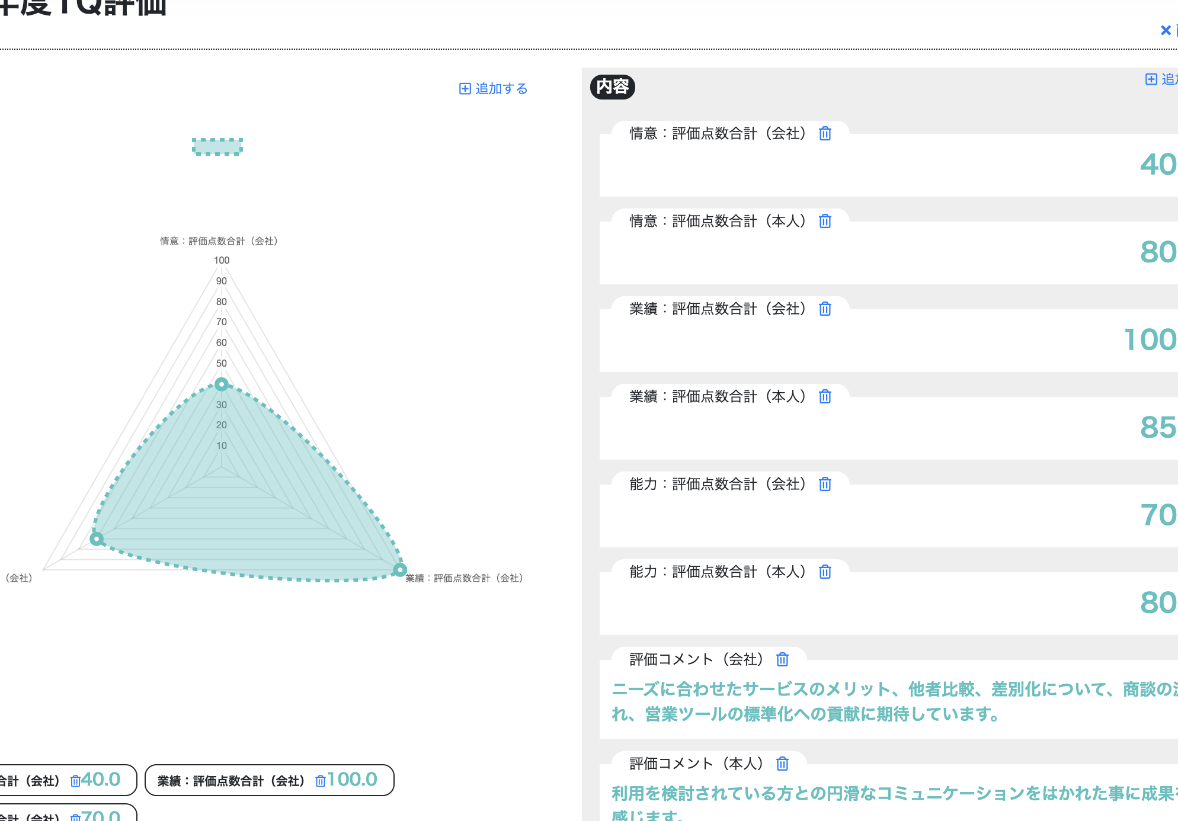Click 追加する link above the radar chart

coord(494,89)
